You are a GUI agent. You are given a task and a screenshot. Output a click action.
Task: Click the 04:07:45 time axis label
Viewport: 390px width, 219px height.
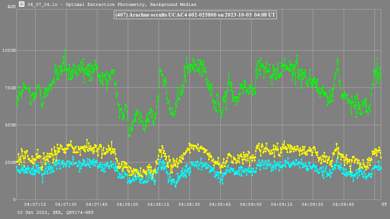point(97,204)
